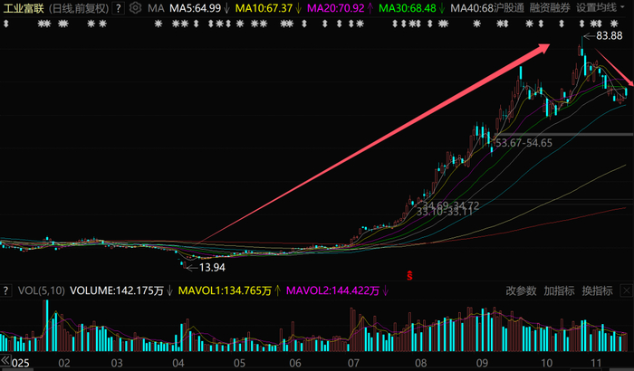Click the question mark help beside 前复权
The width and height of the screenshot is (634, 371).
click(118, 8)
